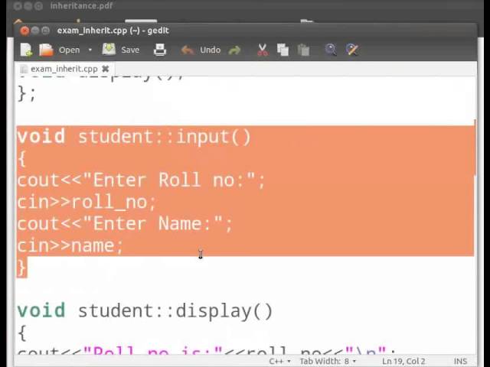Click the vertical scrollbar of editor
Image resolution: width=490 pixels, height=367 pixels.
[x=475, y=147]
